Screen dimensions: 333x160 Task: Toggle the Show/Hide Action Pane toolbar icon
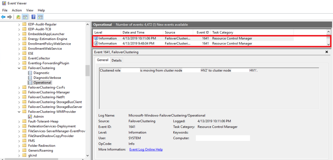tap(40, 17)
